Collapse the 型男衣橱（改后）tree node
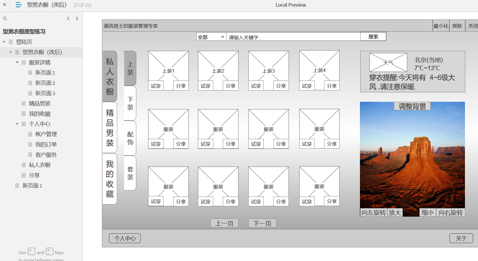The width and height of the screenshot is (478, 261). click(x=11, y=52)
